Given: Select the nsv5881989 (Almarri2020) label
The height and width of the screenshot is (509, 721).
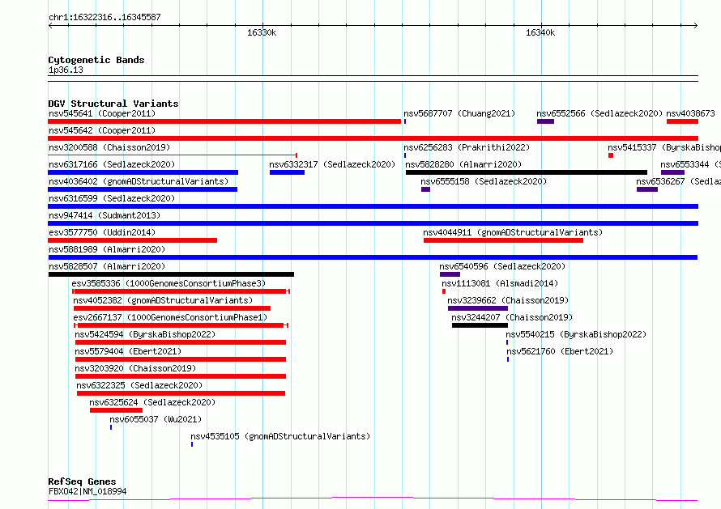Looking at the screenshot, I should 107,249.
